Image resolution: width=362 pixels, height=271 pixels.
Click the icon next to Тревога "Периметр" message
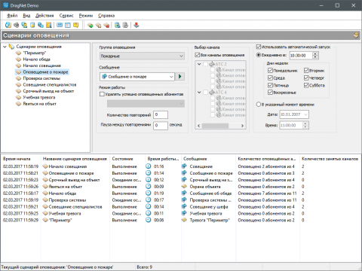[185, 220]
